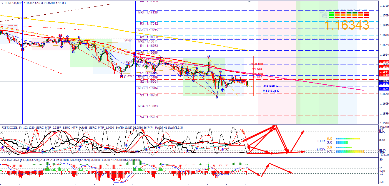Select the MR4: 1.17136 pivot label

(148, 13)
